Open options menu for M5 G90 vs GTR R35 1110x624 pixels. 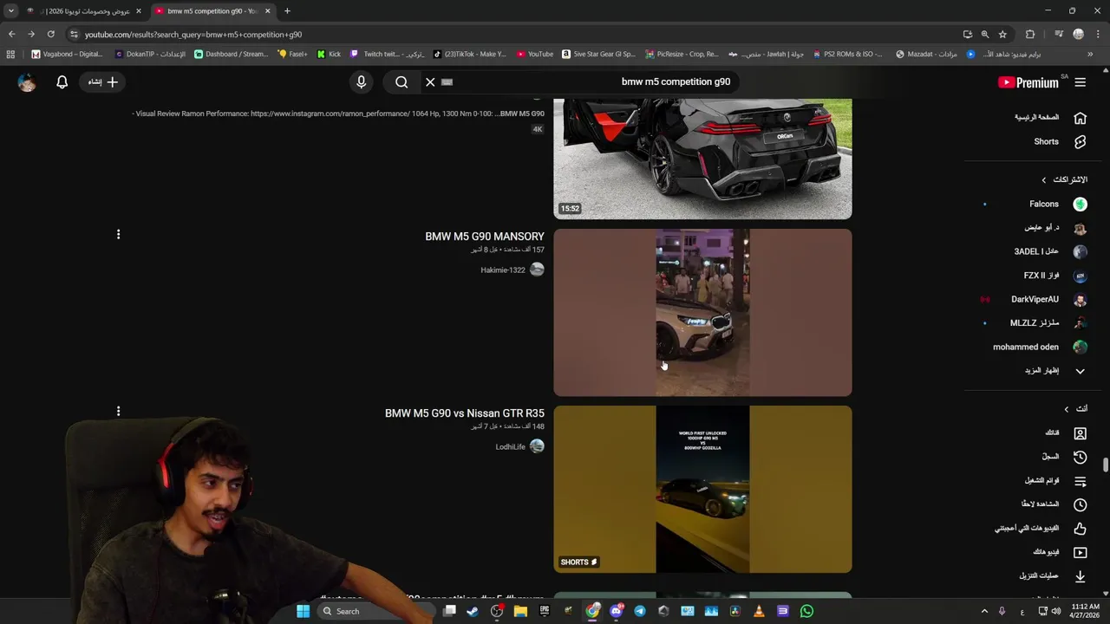tap(119, 411)
